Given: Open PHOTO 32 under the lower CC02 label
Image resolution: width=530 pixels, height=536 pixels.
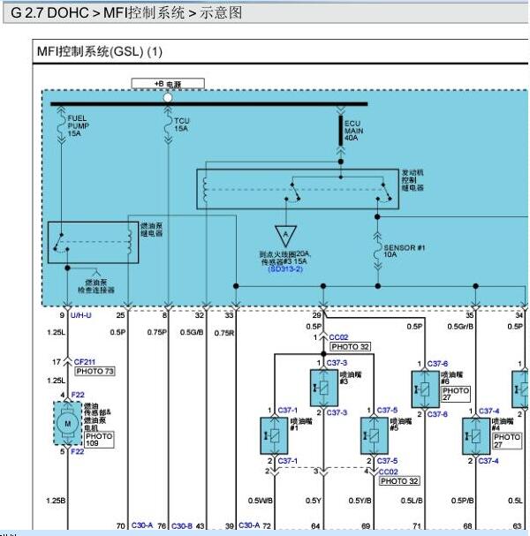Looking at the screenshot, I should point(399,481).
